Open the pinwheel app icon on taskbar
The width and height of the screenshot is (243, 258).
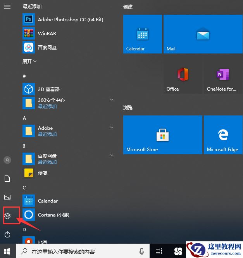pos(178,251)
